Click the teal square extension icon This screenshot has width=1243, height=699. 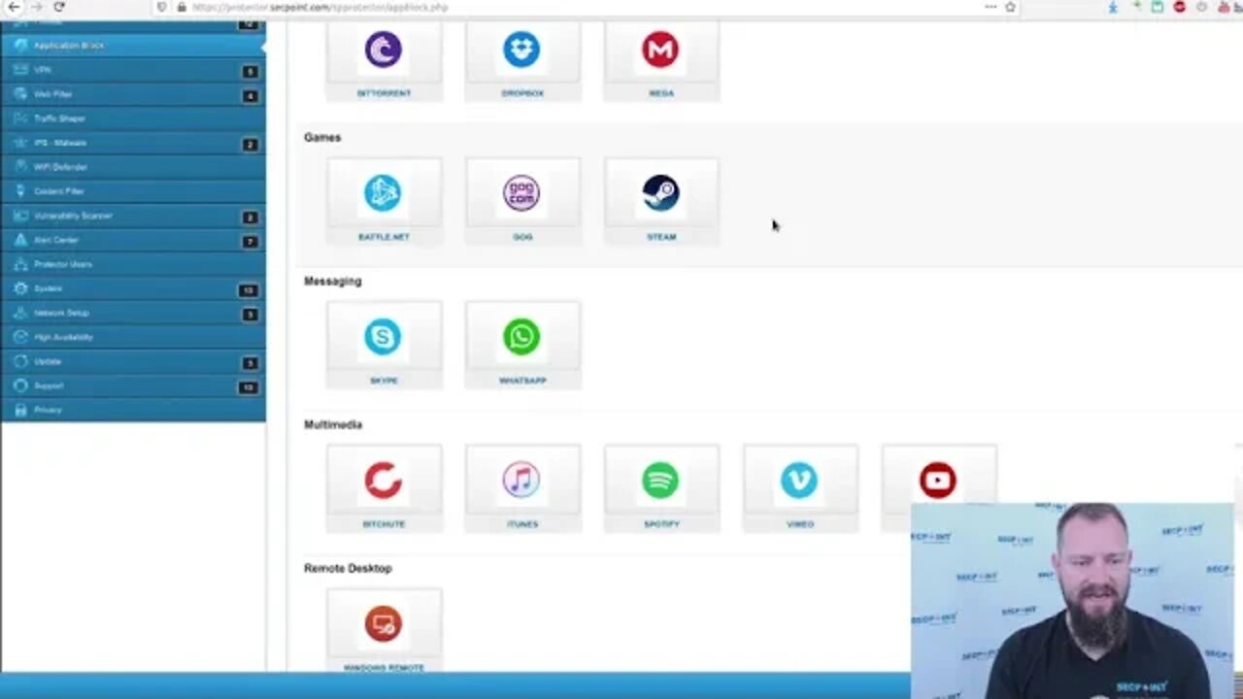1158,7
